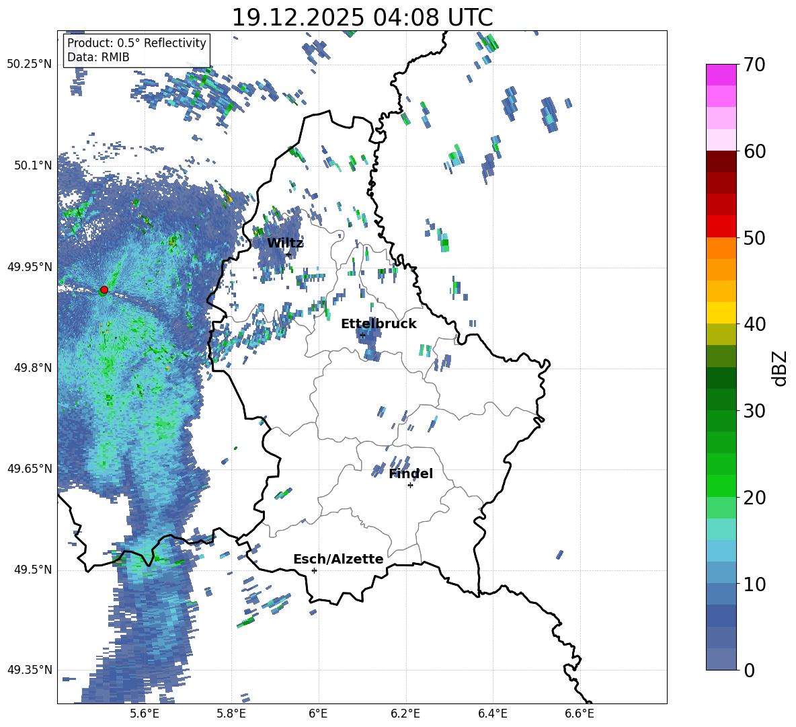This screenshot has width=796, height=727.
Task: Click the Esch/Alzette city label
Action: (x=338, y=559)
